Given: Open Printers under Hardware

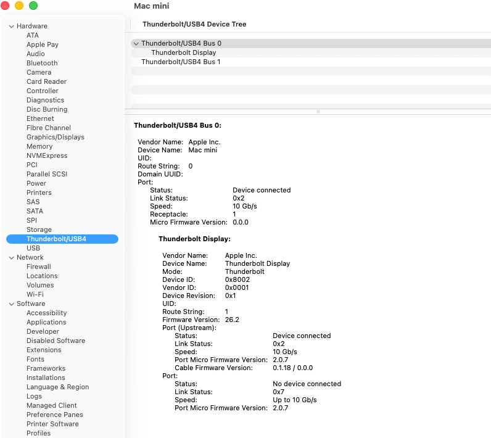Looking at the screenshot, I should pyautogui.click(x=39, y=192).
